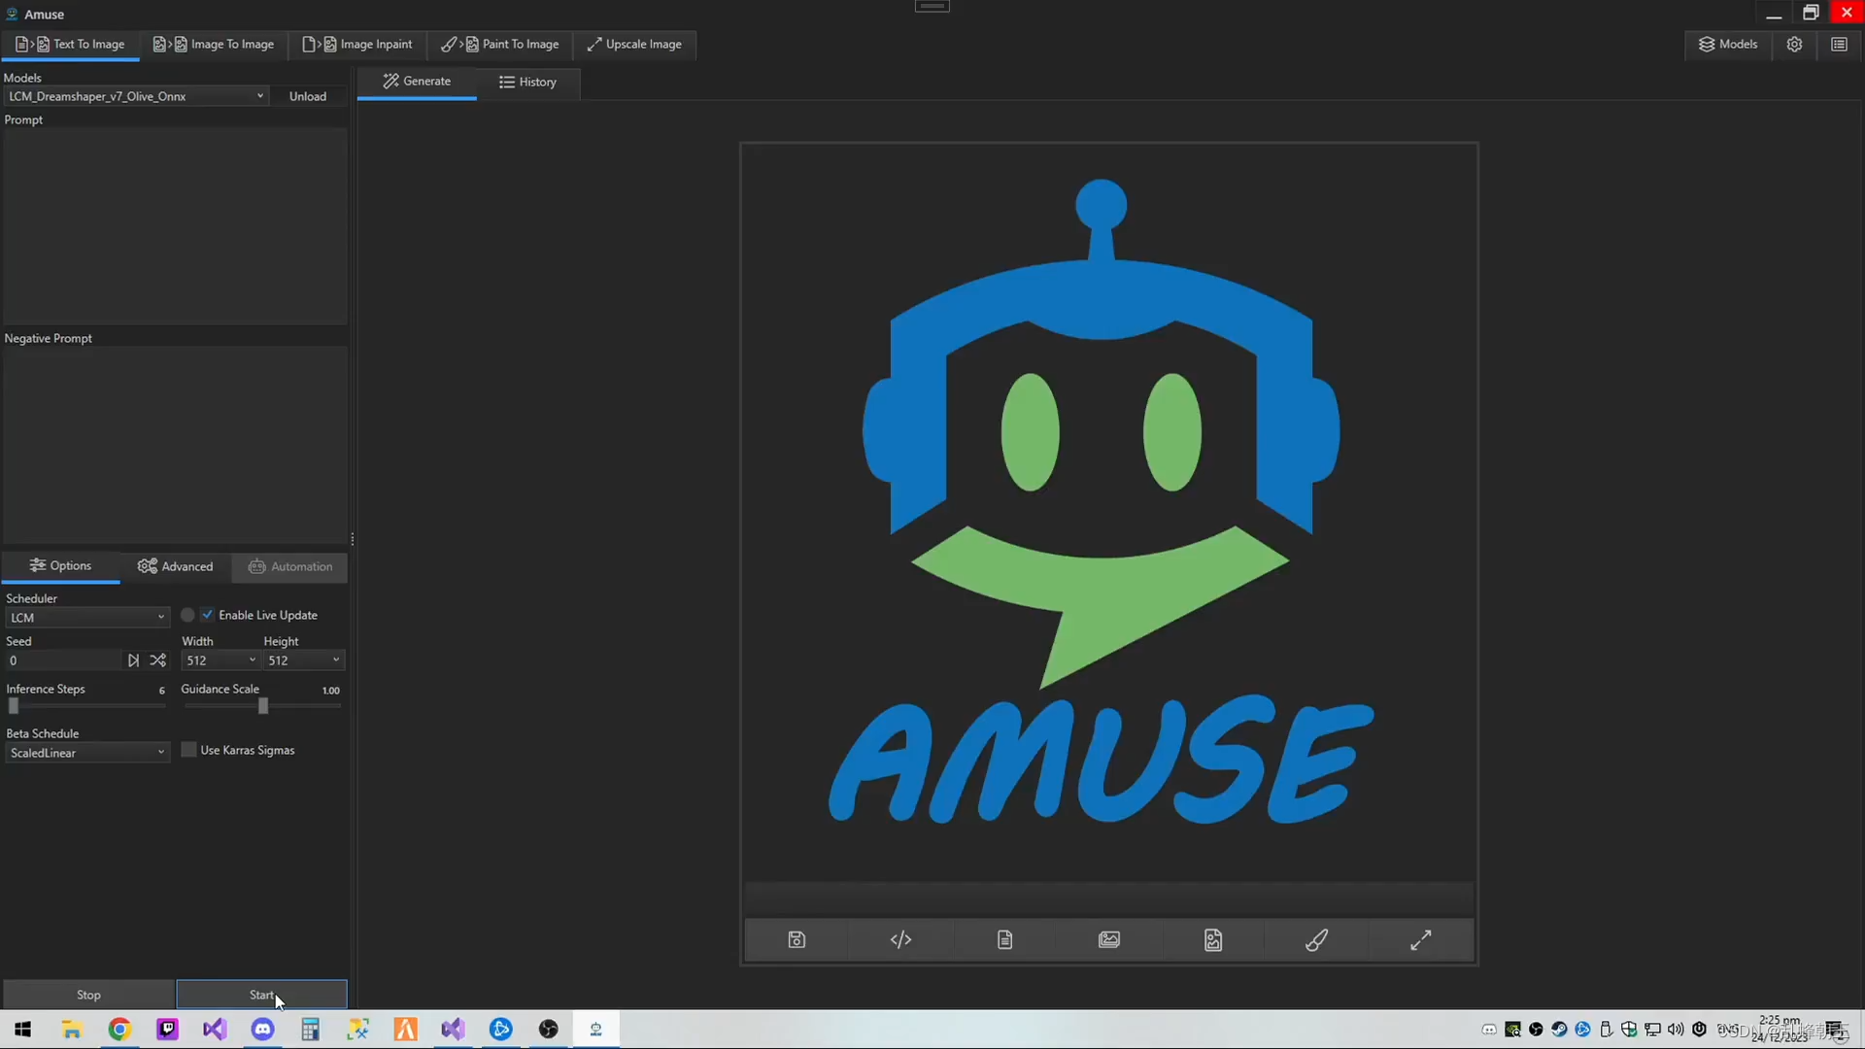Enable Use Karras Sigmas checkbox
Viewport: 1865px width, 1049px height.
189,750
